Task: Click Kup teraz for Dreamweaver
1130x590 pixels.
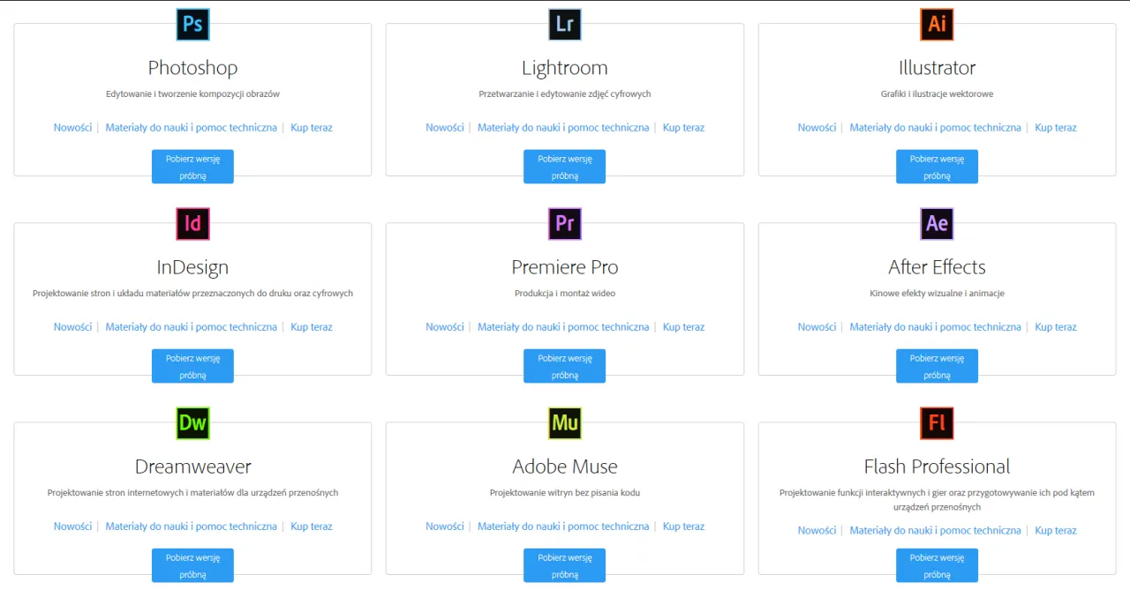Action: pyautogui.click(x=312, y=527)
